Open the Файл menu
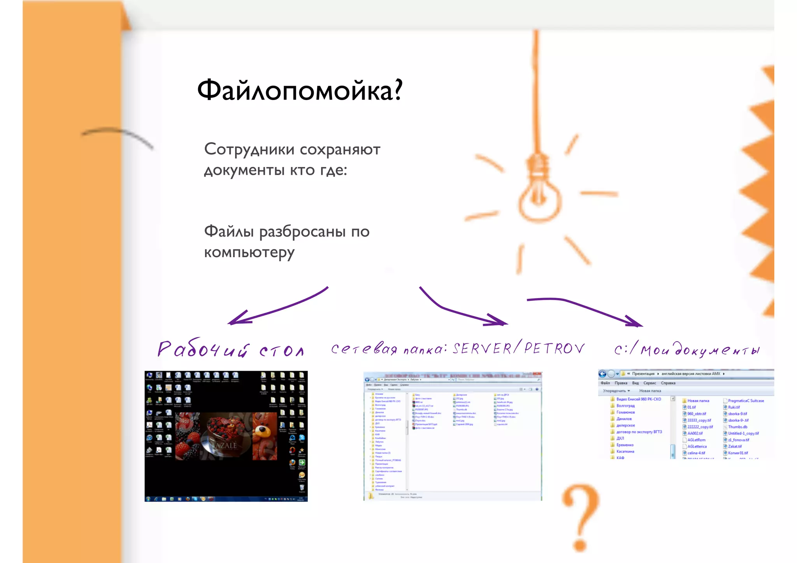Screen dimensions: 797x563 pyautogui.click(x=605, y=383)
